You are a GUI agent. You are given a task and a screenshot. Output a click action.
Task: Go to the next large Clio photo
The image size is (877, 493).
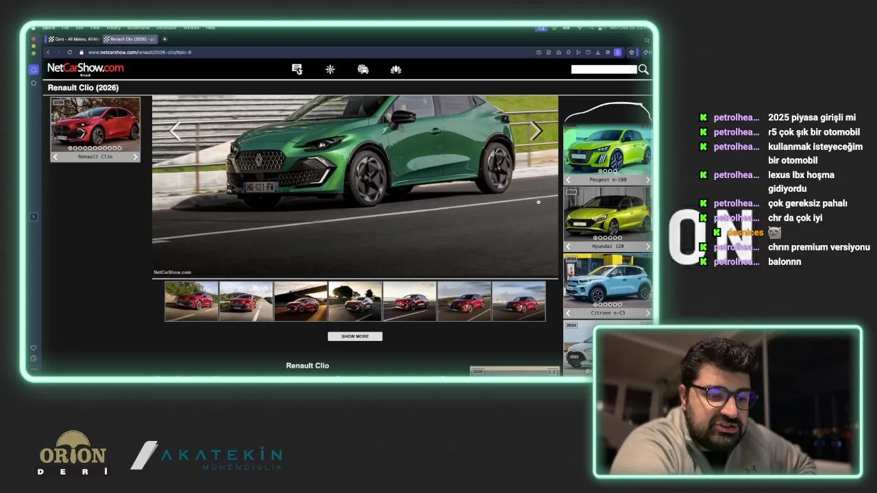(x=536, y=131)
